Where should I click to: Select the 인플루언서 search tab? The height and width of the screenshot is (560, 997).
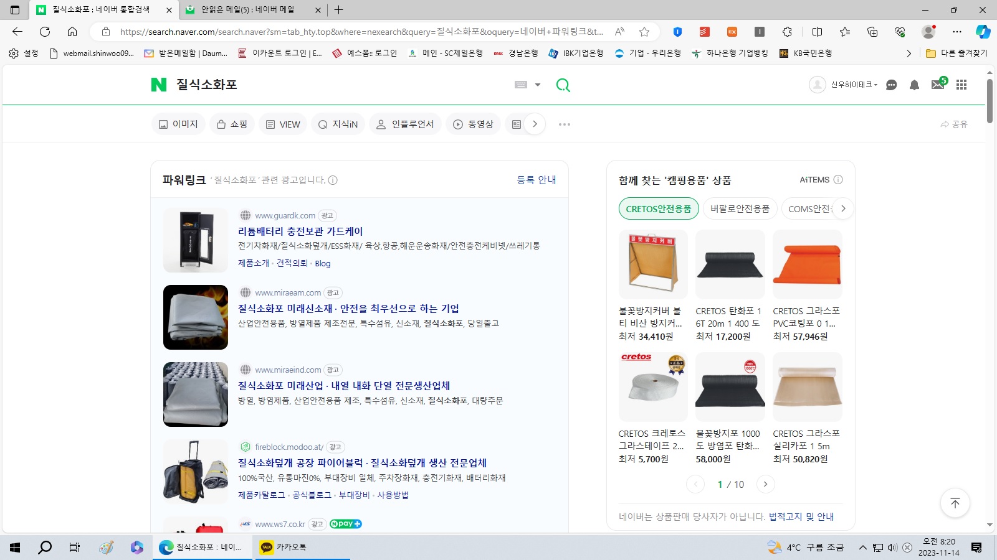405,124
